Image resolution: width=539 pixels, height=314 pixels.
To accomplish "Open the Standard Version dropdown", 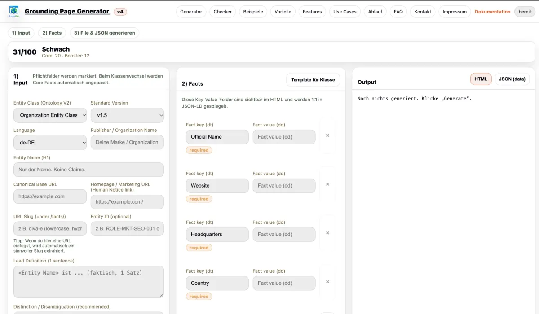I will pos(127,115).
